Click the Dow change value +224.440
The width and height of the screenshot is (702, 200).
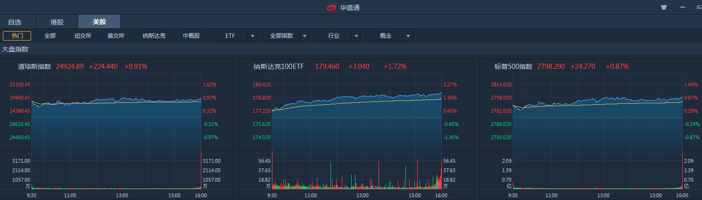pyautogui.click(x=103, y=67)
